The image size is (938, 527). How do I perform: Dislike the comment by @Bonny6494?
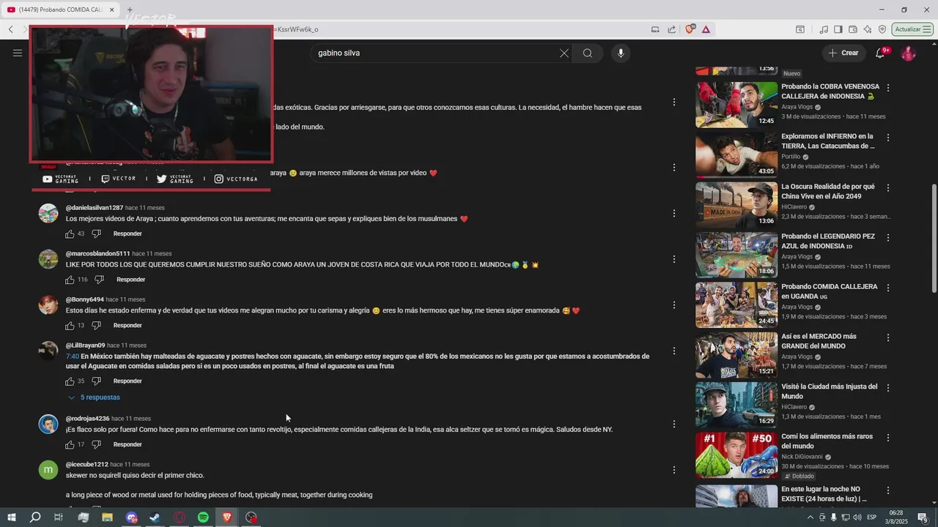point(96,325)
